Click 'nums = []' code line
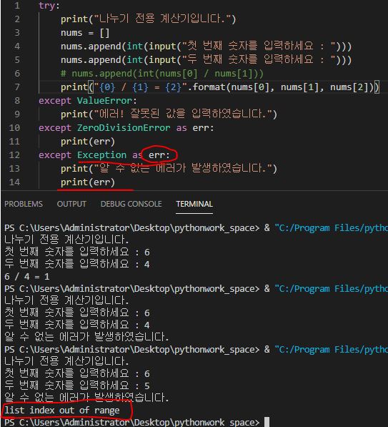This screenshot has height=427, width=388. [85, 33]
